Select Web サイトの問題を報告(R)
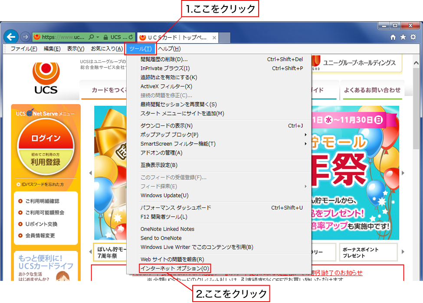Viewport: 423px width, 303px height. click(219, 259)
